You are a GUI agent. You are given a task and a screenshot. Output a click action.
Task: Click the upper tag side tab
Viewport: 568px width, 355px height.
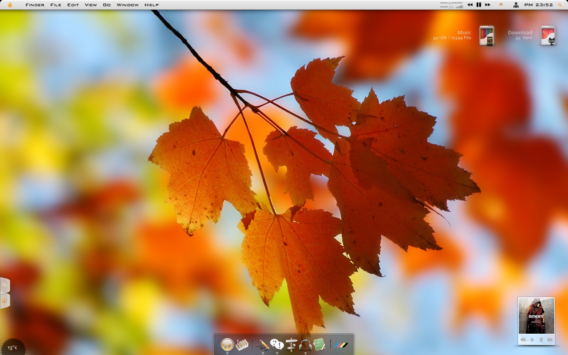click(x=4, y=285)
